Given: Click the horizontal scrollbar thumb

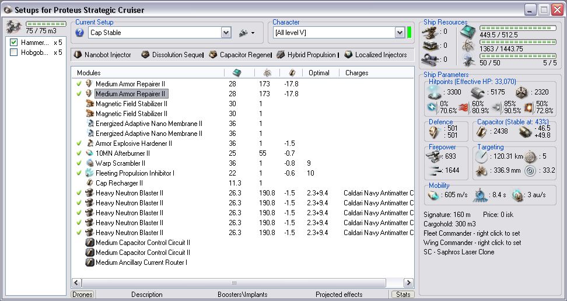Looking at the screenshot, I should (x=233, y=282).
